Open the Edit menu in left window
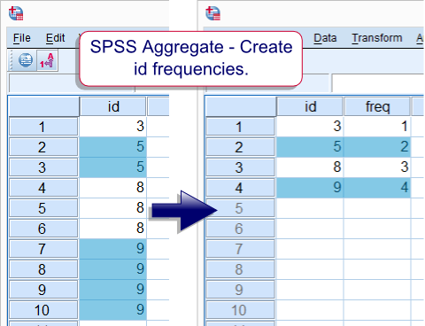This screenshot has height=326, width=425. pyautogui.click(x=55, y=38)
